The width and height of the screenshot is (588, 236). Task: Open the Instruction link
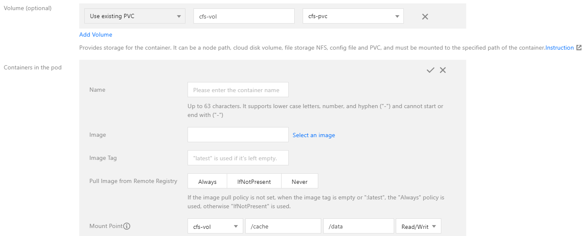(559, 48)
